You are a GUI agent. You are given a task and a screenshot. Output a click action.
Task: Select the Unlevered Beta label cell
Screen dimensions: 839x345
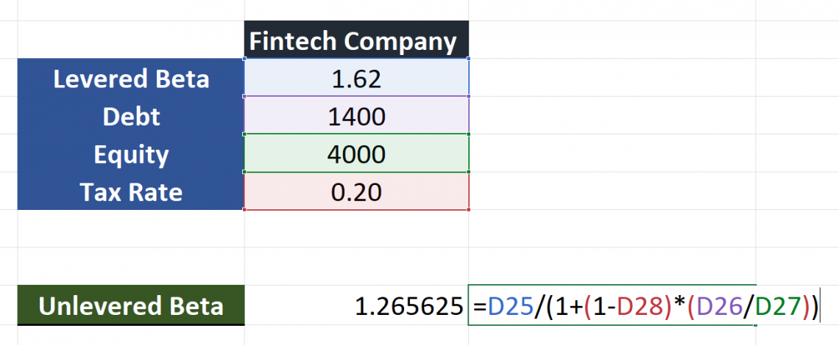[131, 305]
